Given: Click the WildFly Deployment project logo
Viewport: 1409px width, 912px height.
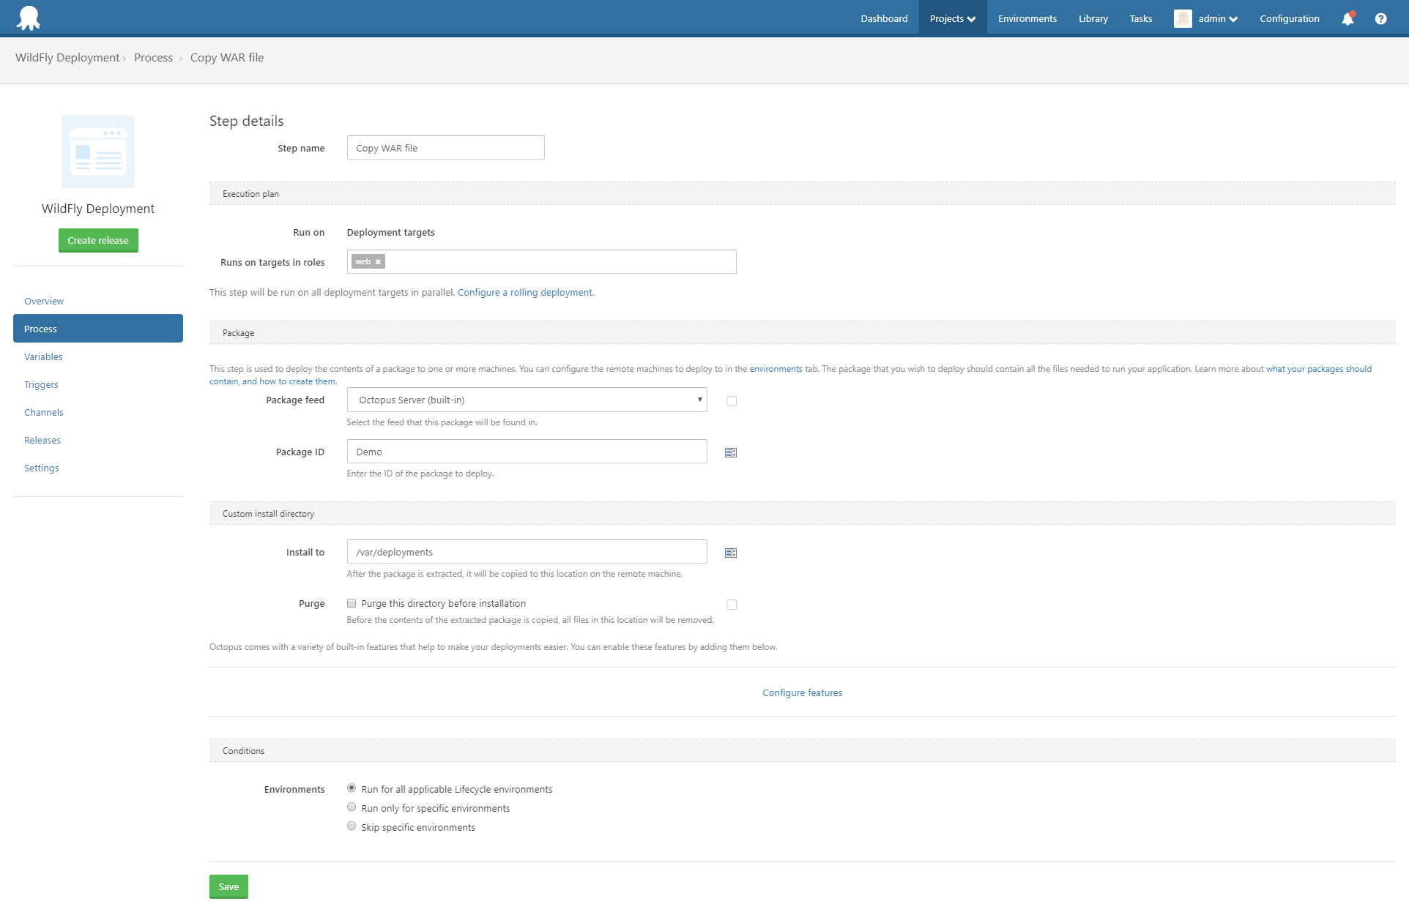Looking at the screenshot, I should 98,152.
